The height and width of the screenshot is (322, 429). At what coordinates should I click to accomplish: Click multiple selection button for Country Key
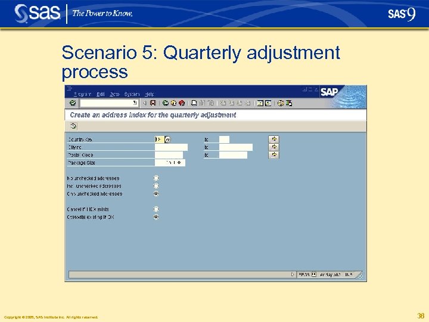coord(274,139)
